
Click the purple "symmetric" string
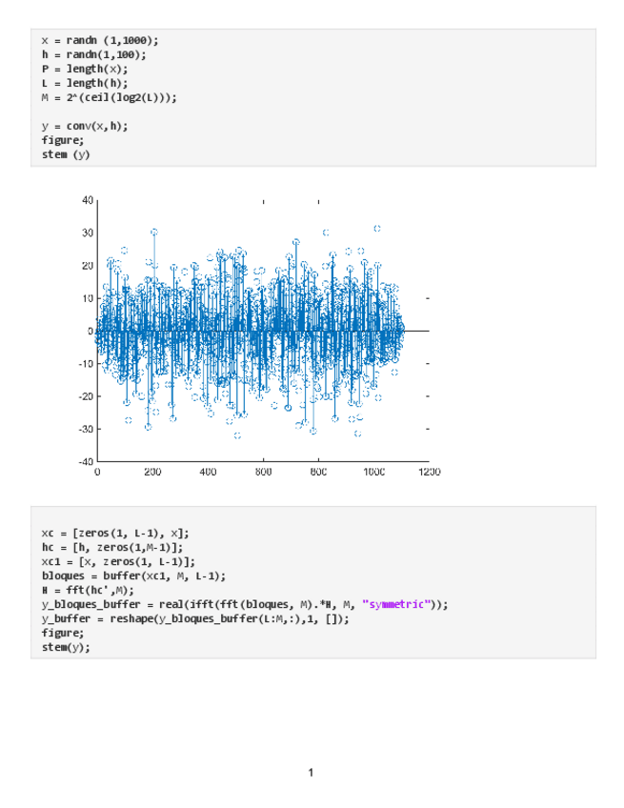click(x=402, y=604)
